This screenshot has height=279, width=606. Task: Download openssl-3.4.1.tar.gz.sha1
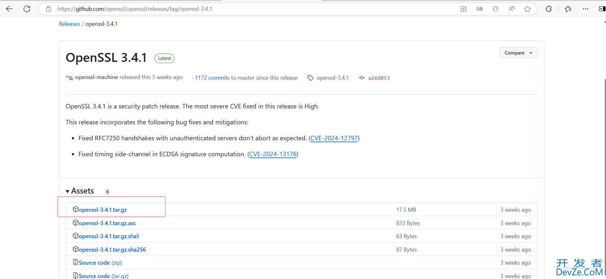pyautogui.click(x=109, y=236)
